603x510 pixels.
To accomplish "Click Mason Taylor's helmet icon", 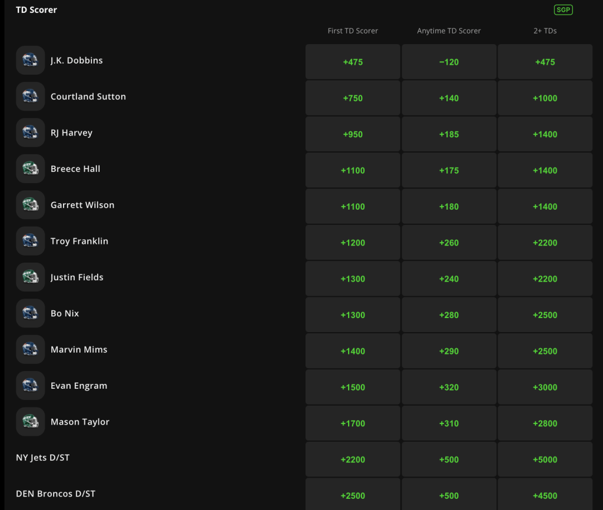I will click(x=31, y=422).
